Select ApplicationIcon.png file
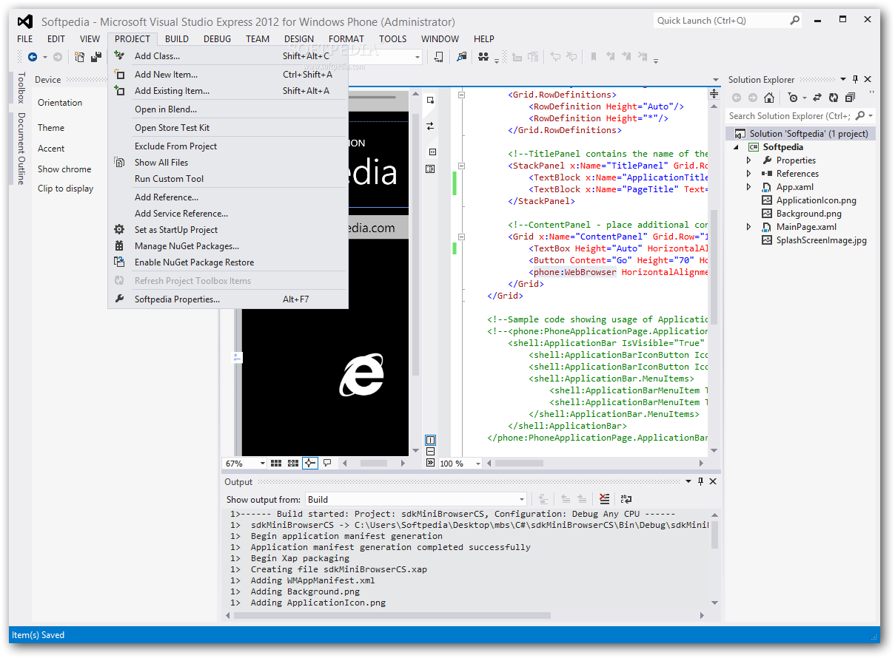The image size is (895, 658). pyautogui.click(x=816, y=200)
